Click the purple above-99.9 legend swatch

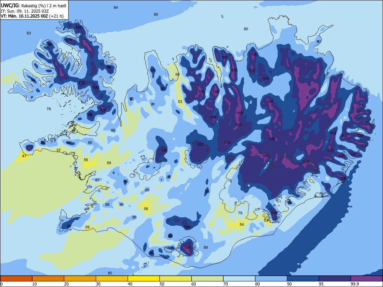(367, 279)
